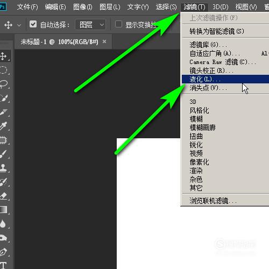Image resolution: width=269 pixels, height=269 pixels.
Task: Click the Photoshop Ps logo icon
Action: pyautogui.click(x=3, y=7)
